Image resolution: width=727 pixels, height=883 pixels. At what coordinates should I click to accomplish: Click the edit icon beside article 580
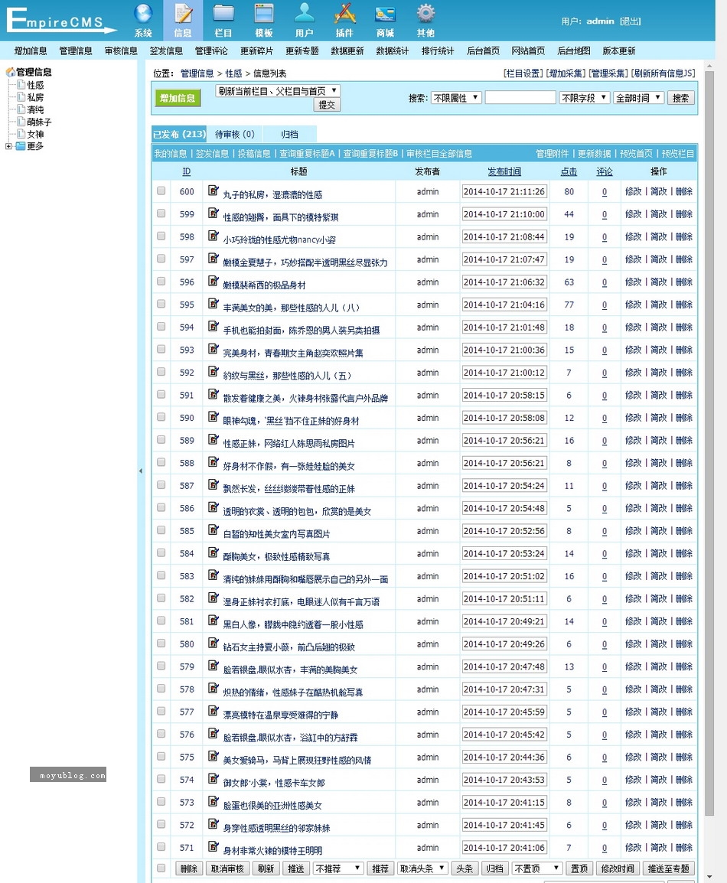[213, 643]
